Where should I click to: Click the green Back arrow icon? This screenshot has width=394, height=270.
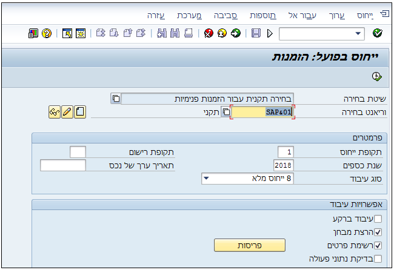click(235, 33)
